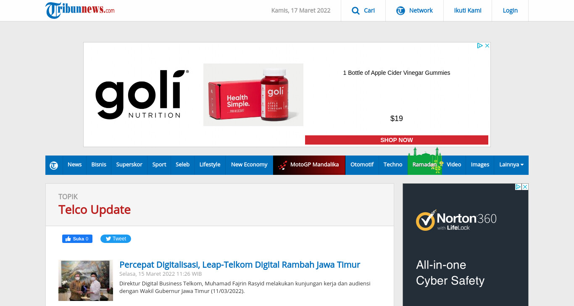Click the goli Nutrition logo in ad
The height and width of the screenshot is (306, 574).
[142, 95]
